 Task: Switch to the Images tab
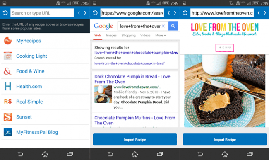[111, 35]
